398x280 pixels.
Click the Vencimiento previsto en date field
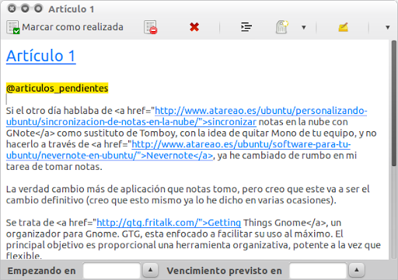[x=318, y=271]
